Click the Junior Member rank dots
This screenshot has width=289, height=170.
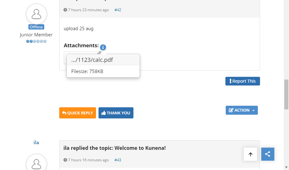tap(36, 41)
